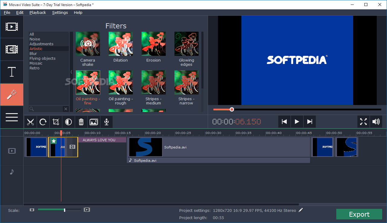This screenshot has height=223, width=387.
Task: Skip to next frame
Action: point(310,122)
